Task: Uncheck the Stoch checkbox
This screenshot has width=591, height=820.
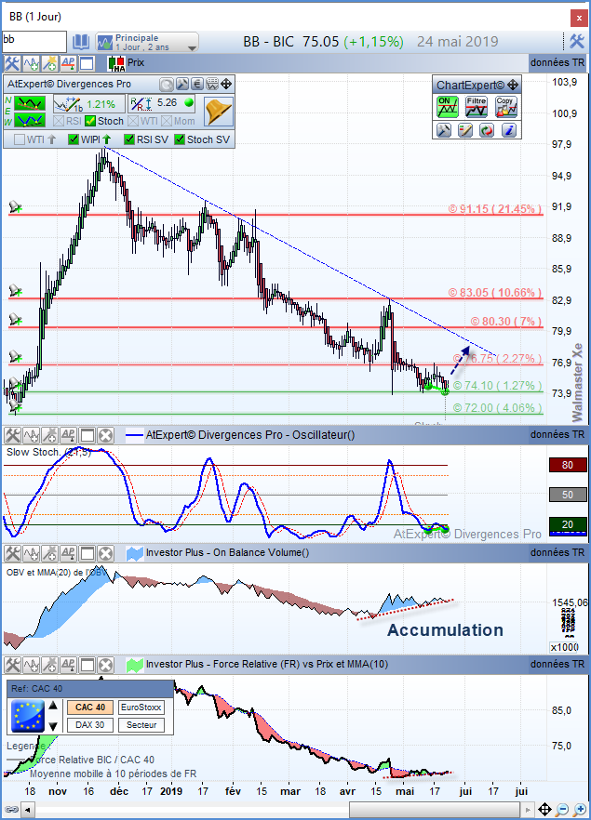Action: [90, 121]
